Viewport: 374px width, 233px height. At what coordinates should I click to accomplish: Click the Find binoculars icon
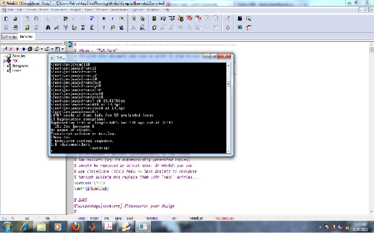pos(48,28)
